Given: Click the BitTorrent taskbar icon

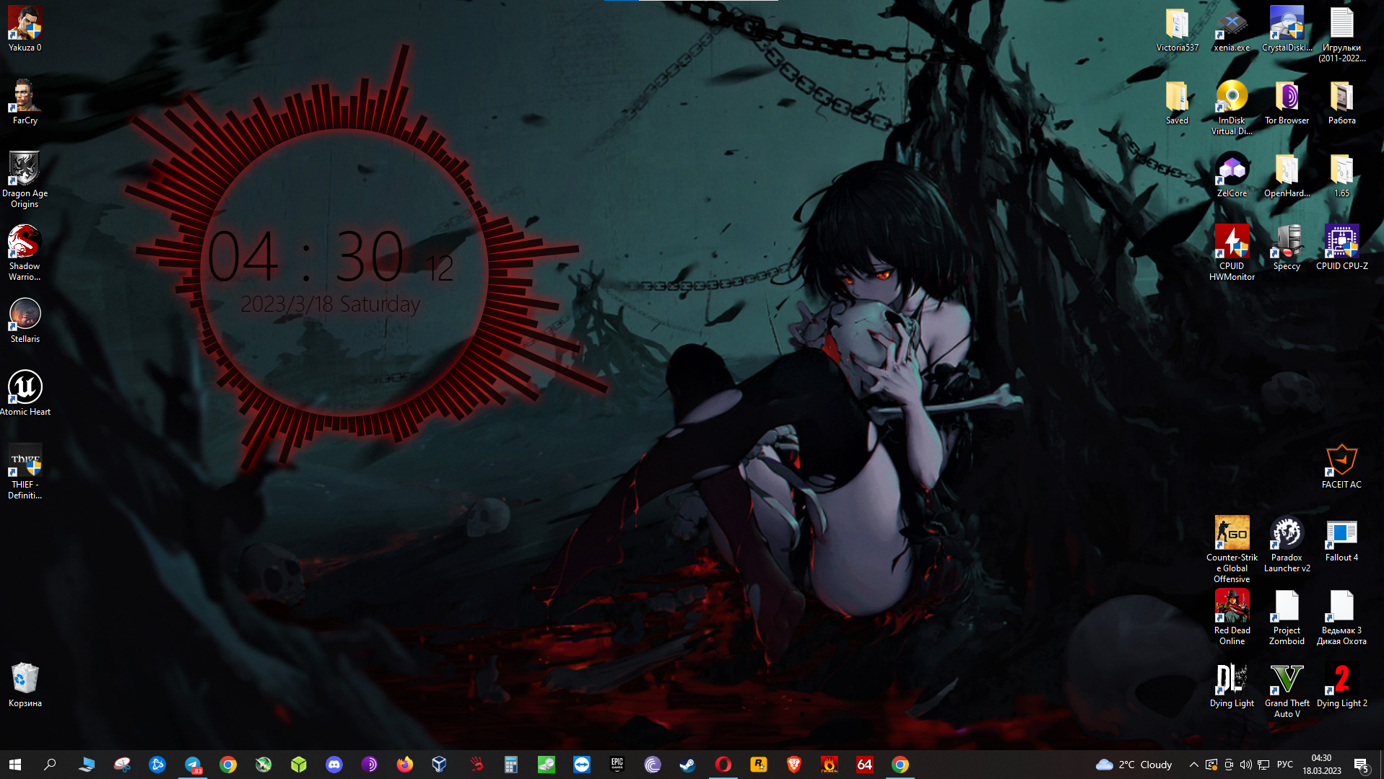Looking at the screenshot, I should 653,765.
